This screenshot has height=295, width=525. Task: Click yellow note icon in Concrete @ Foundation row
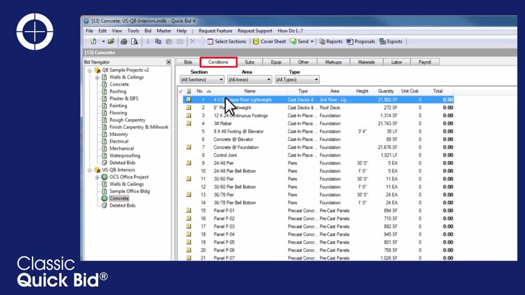pyautogui.click(x=189, y=147)
